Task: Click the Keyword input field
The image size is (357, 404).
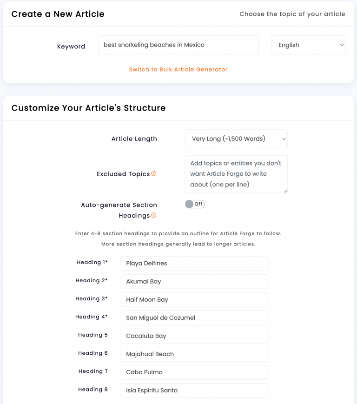Action: (x=178, y=45)
